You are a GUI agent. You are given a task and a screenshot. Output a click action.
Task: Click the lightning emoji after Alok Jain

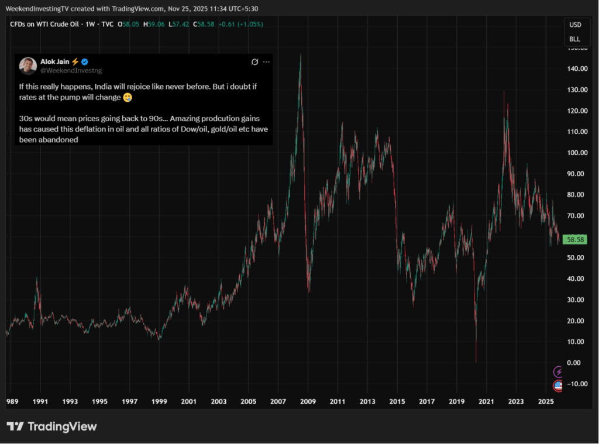75,62
